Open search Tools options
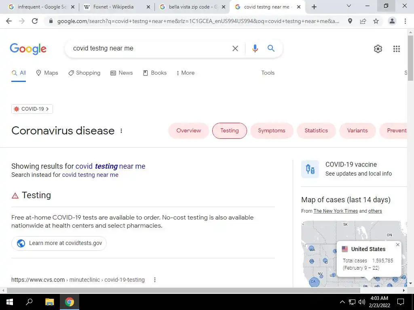The image size is (414, 310). coord(268,73)
